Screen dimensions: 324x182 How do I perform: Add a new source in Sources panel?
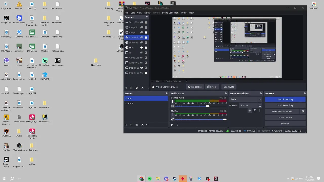coord(126,88)
